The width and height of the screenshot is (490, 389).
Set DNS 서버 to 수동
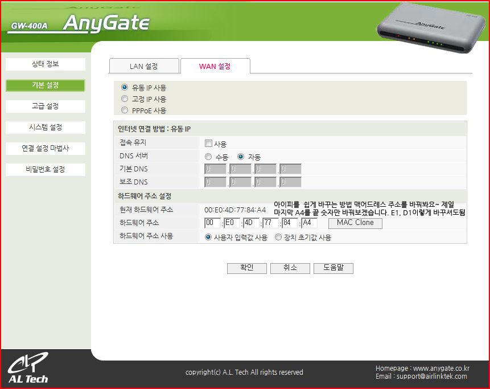pyautogui.click(x=208, y=157)
